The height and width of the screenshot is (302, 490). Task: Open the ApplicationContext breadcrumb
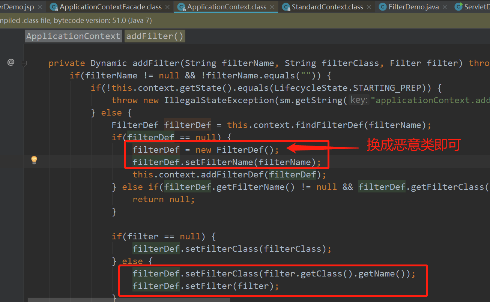[73, 36]
